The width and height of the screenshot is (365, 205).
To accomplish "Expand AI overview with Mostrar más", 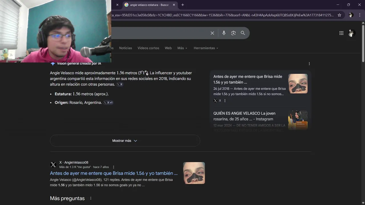I will (x=125, y=141).
